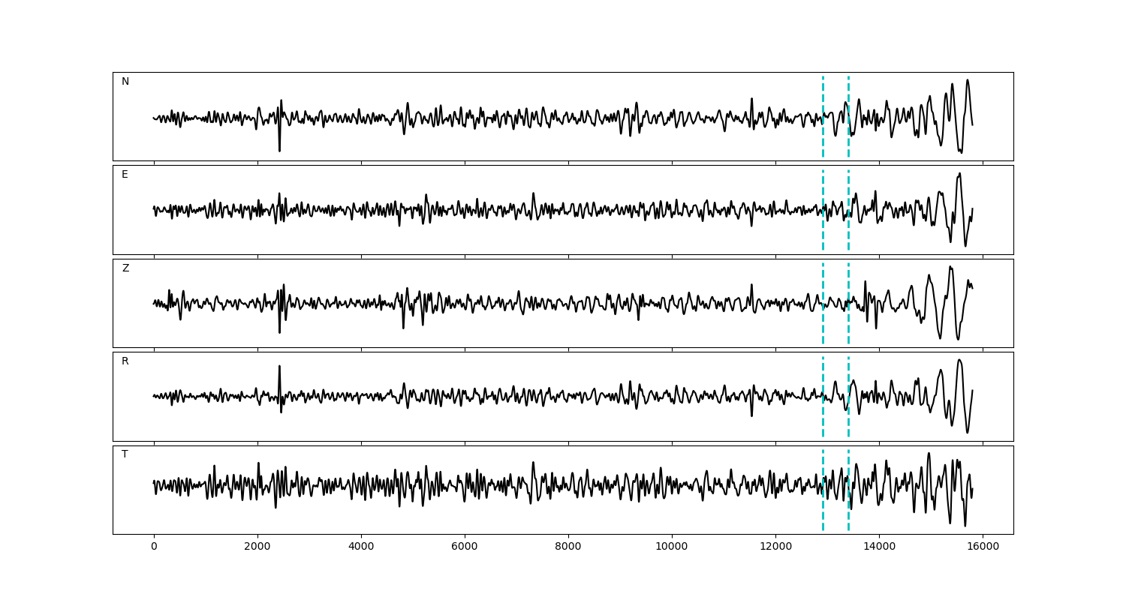Click the N component label

pyautogui.click(x=125, y=82)
